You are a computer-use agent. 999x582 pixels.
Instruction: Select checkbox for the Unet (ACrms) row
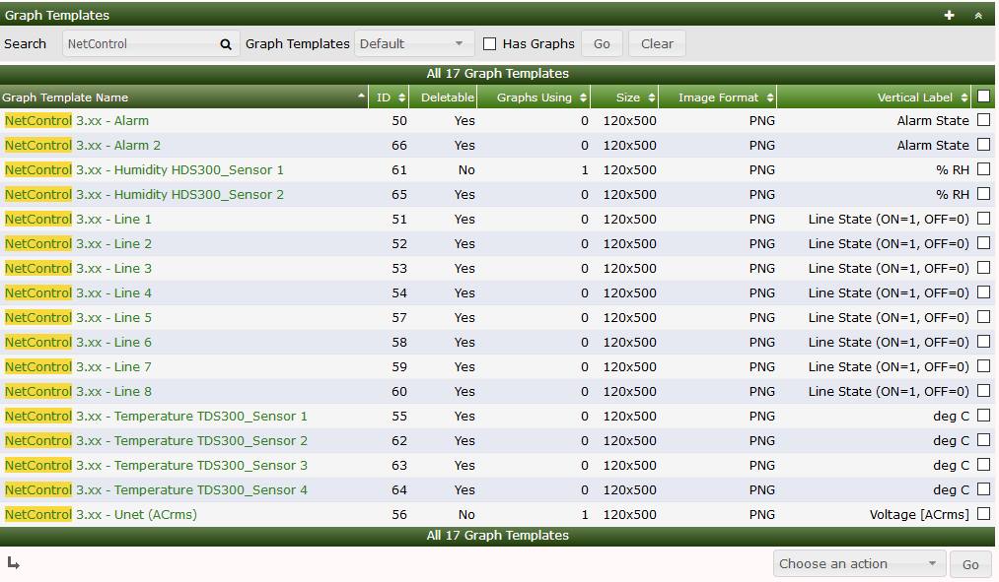tap(983, 513)
